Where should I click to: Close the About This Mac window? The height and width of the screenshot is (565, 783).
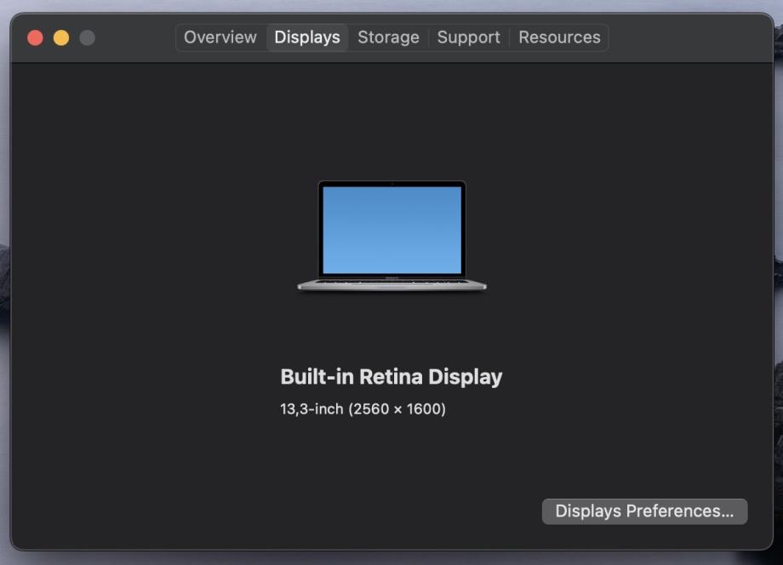point(36,37)
